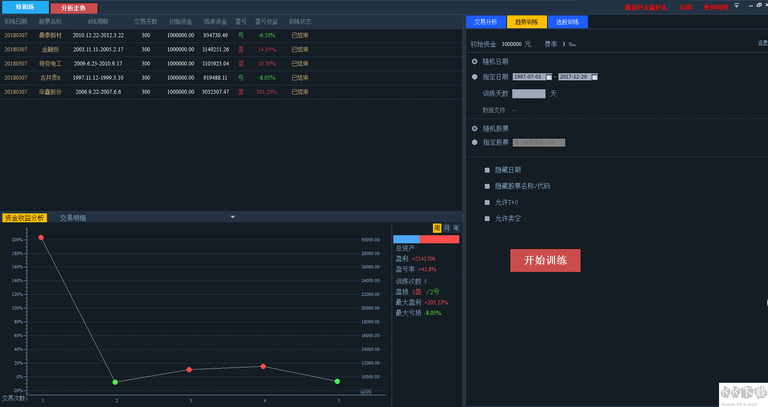768x407 pixels.
Task: Enable the 隐藏日期 checkbox
Action: 487,170
